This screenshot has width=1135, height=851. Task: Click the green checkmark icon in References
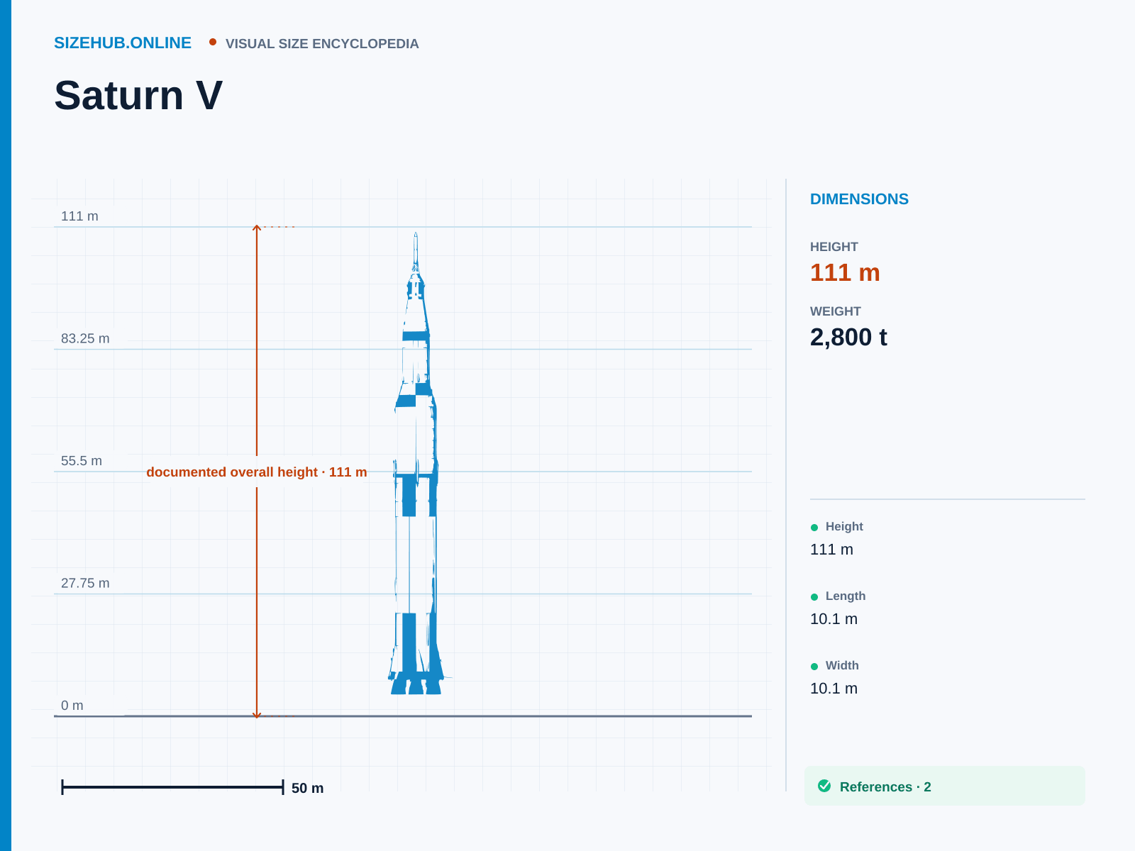click(824, 786)
